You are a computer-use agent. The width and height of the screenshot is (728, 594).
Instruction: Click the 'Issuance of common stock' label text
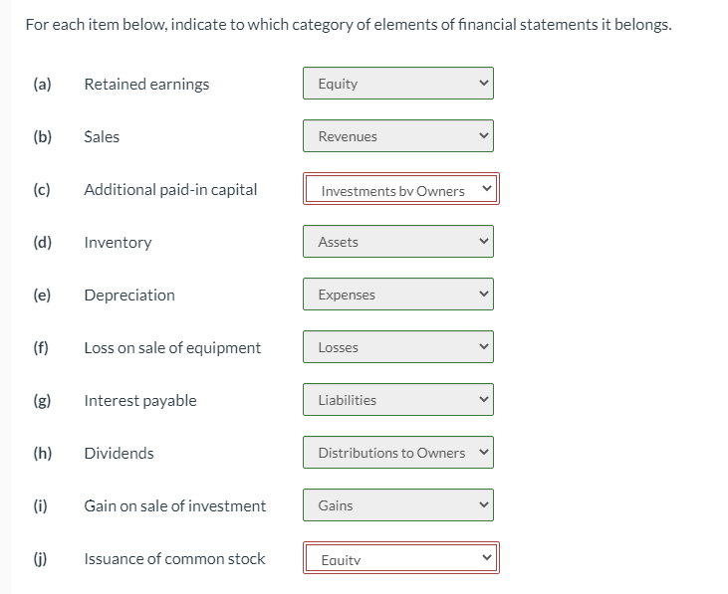[x=174, y=558]
